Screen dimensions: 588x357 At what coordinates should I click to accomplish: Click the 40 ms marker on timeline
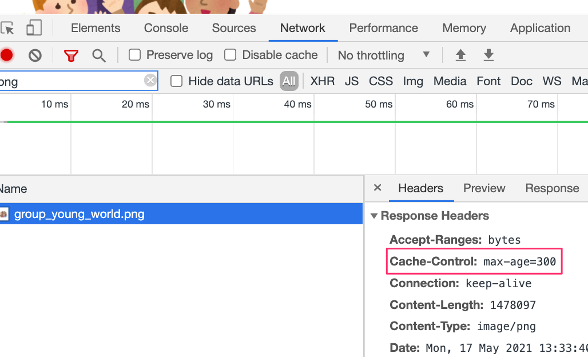point(297,104)
